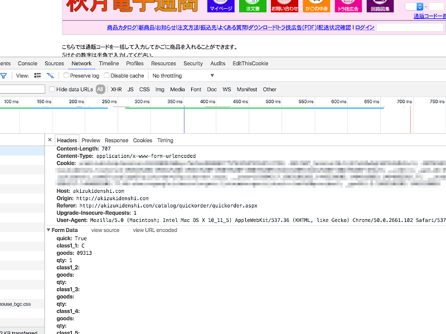The width and height of the screenshot is (446, 334).
Task: Open the よくある質問 link
Action: [232, 27]
